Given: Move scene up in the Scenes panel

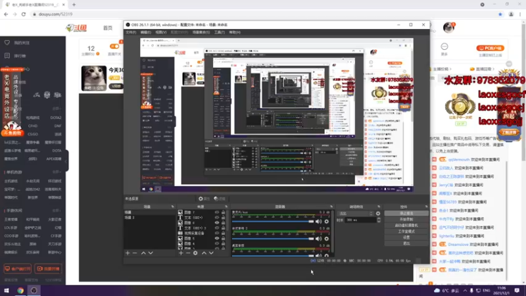Looking at the screenshot, I should (x=143, y=253).
